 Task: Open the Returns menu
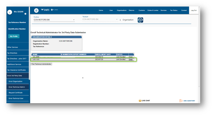coord(131,10)
